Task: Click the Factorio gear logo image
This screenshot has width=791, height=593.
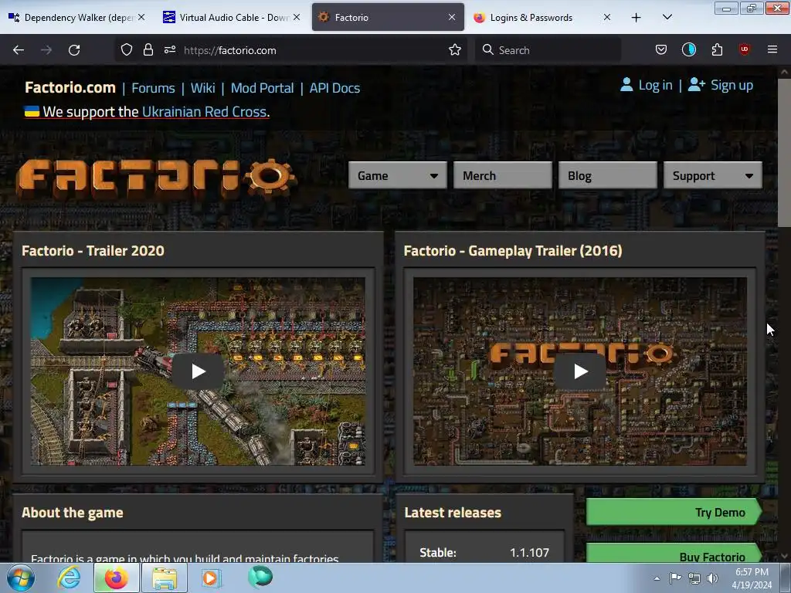Action: pos(156,178)
